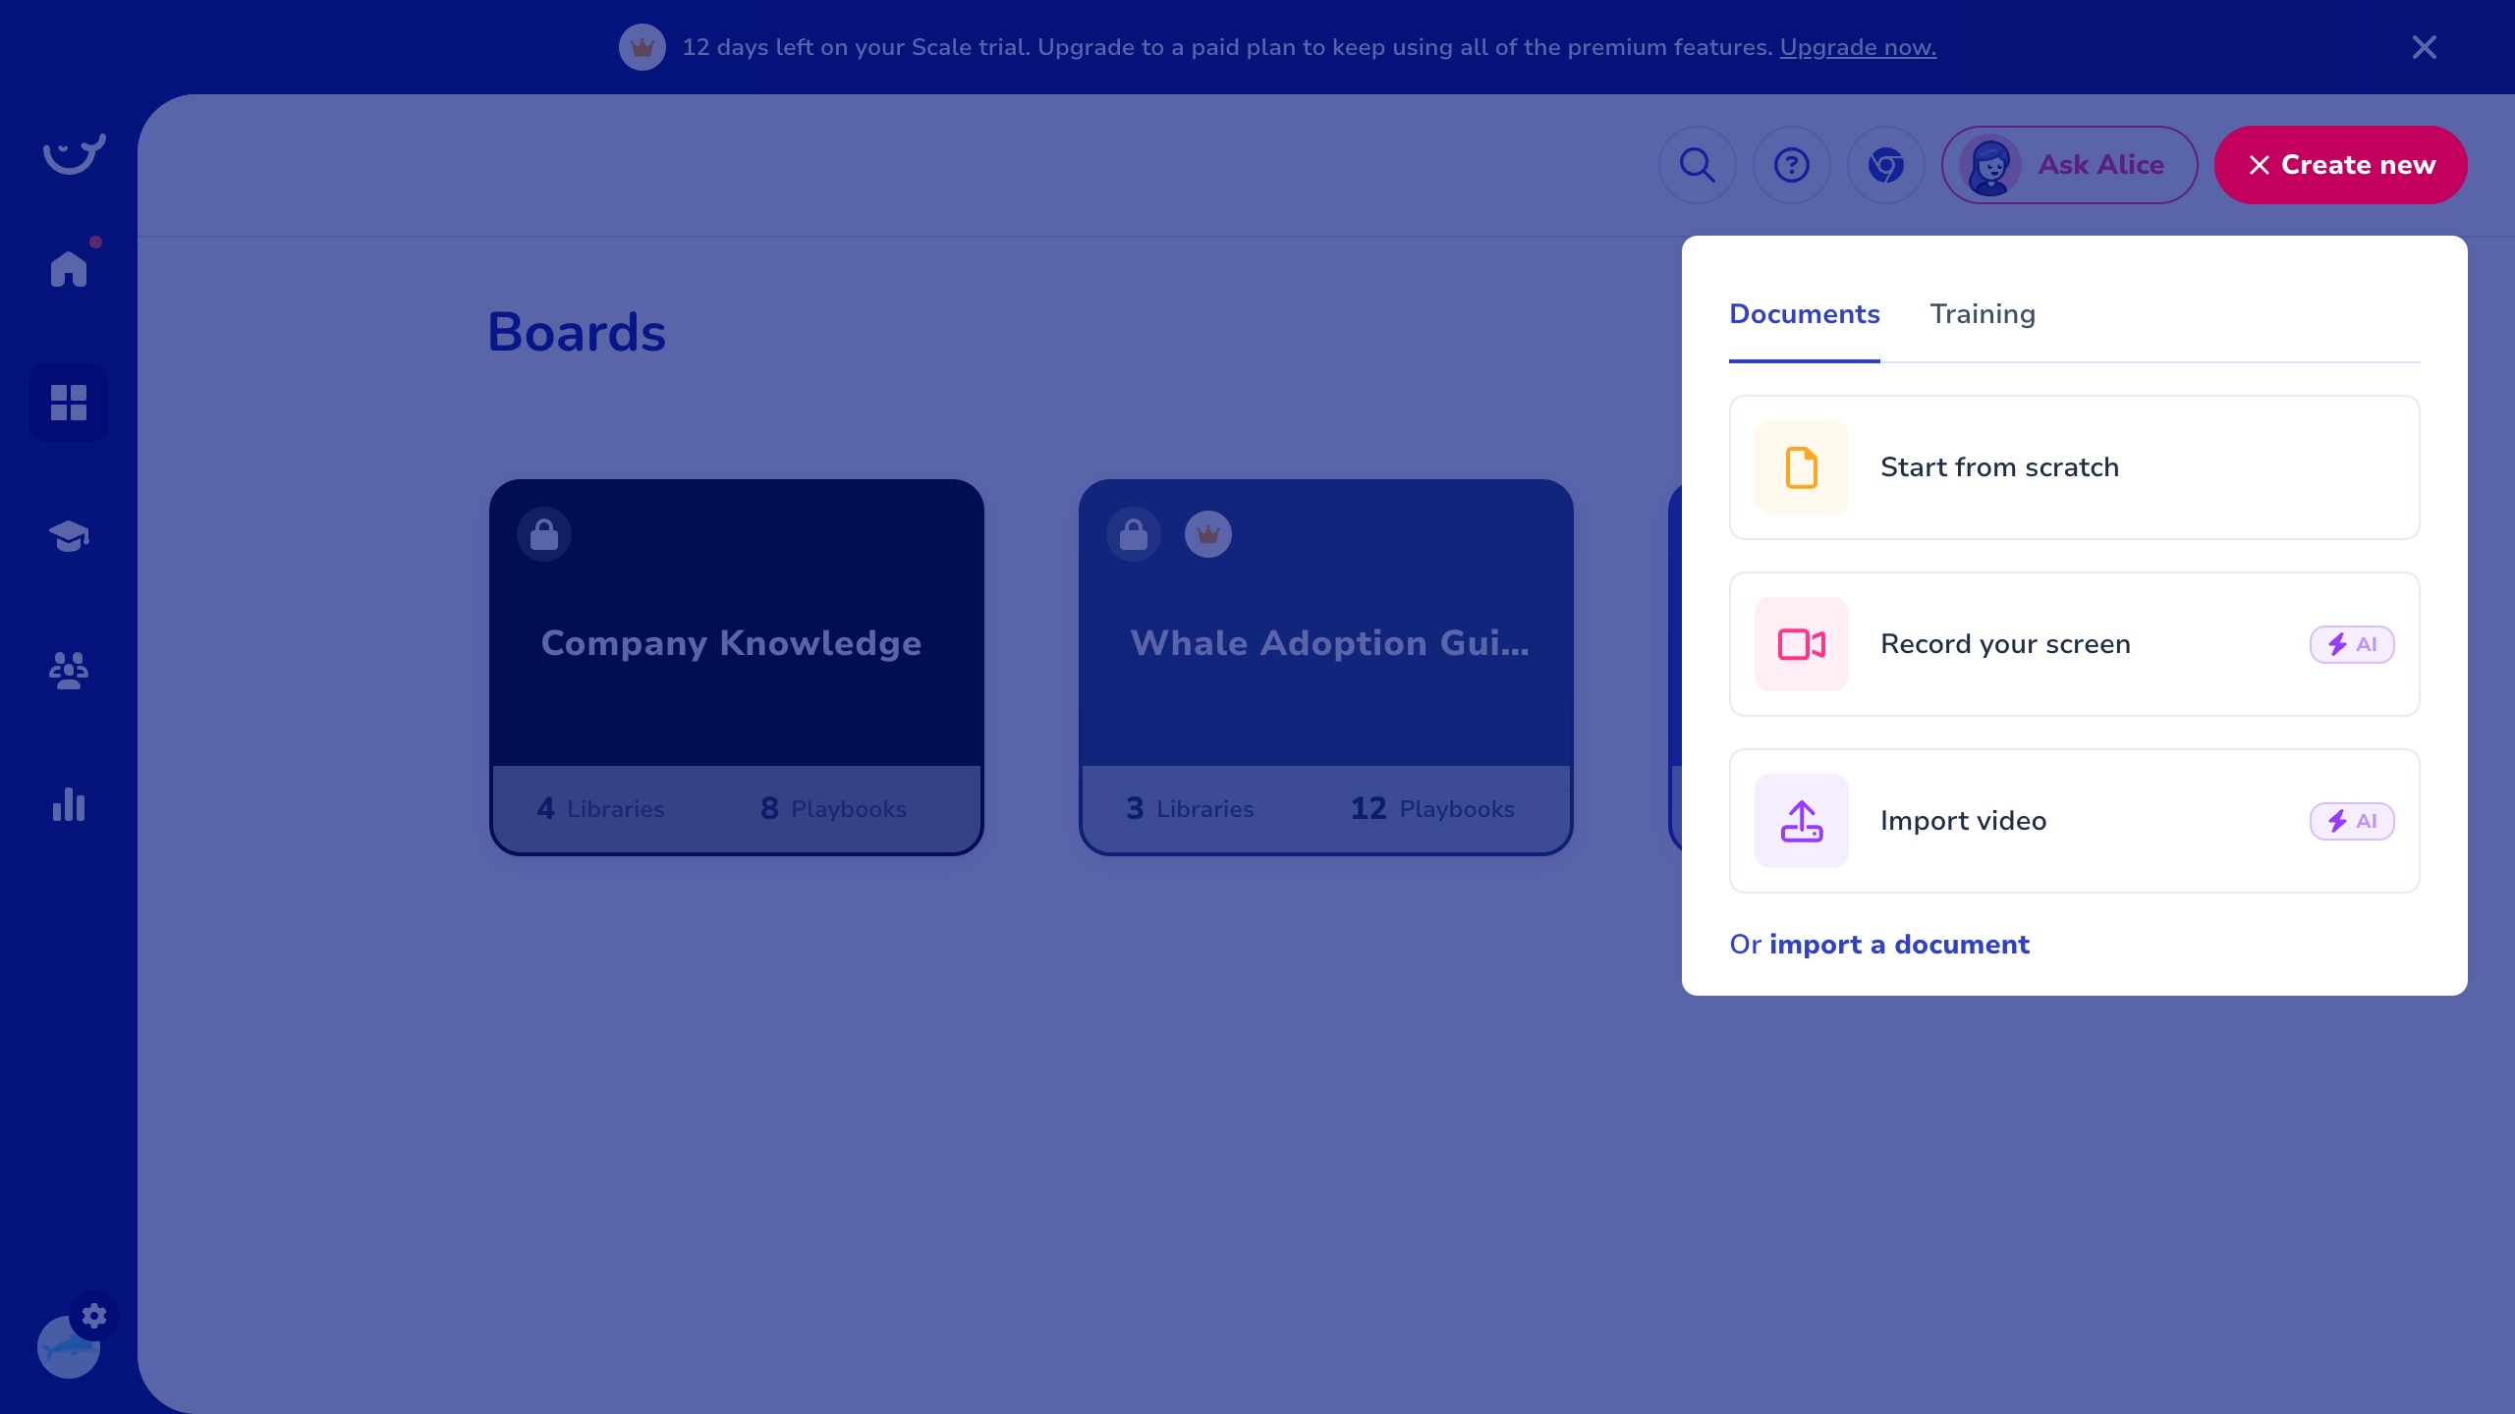The height and width of the screenshot is (1414, 2515).
Task: Click the Whale logo at top left
Action: click(74, 154)
